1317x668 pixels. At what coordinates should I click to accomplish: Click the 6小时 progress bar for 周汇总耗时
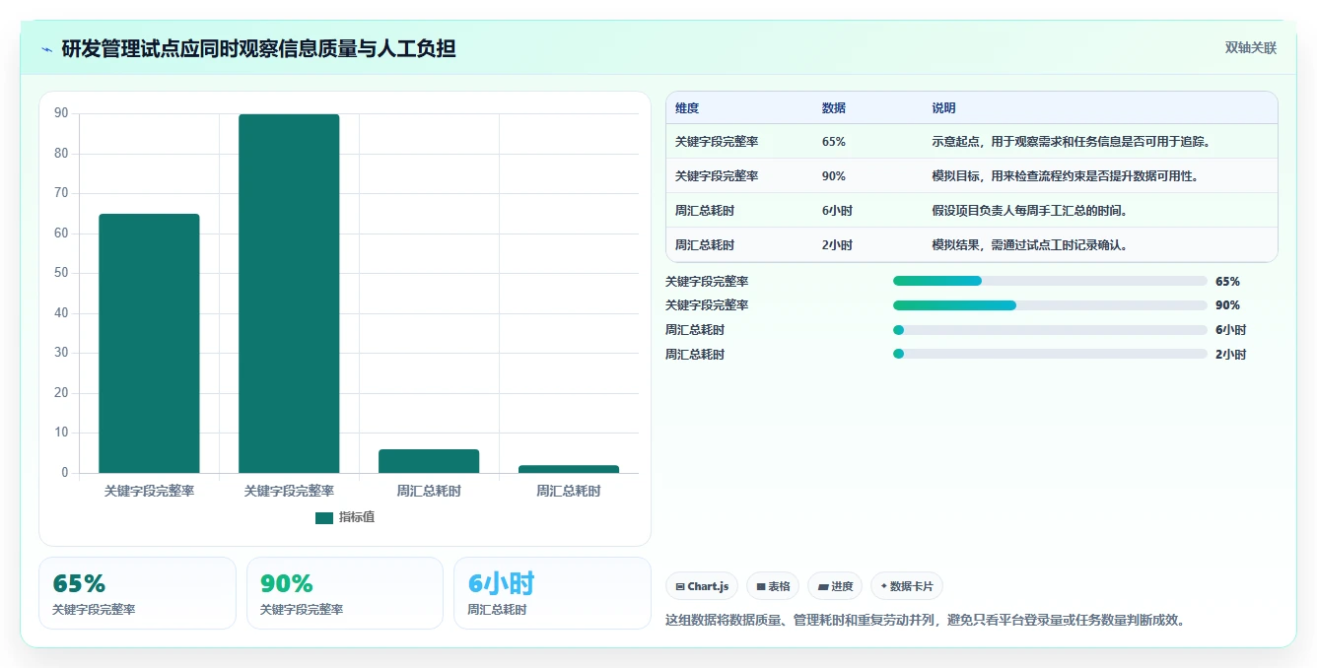[1050, 329]
